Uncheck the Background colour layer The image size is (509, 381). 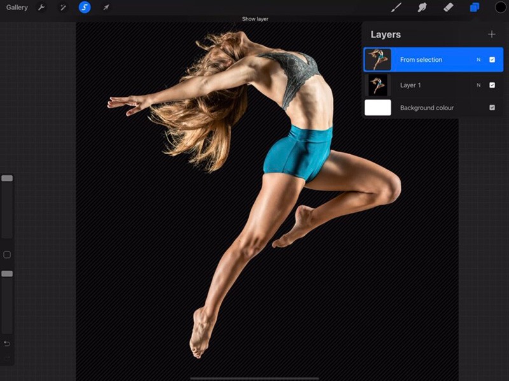coord(491,107)
